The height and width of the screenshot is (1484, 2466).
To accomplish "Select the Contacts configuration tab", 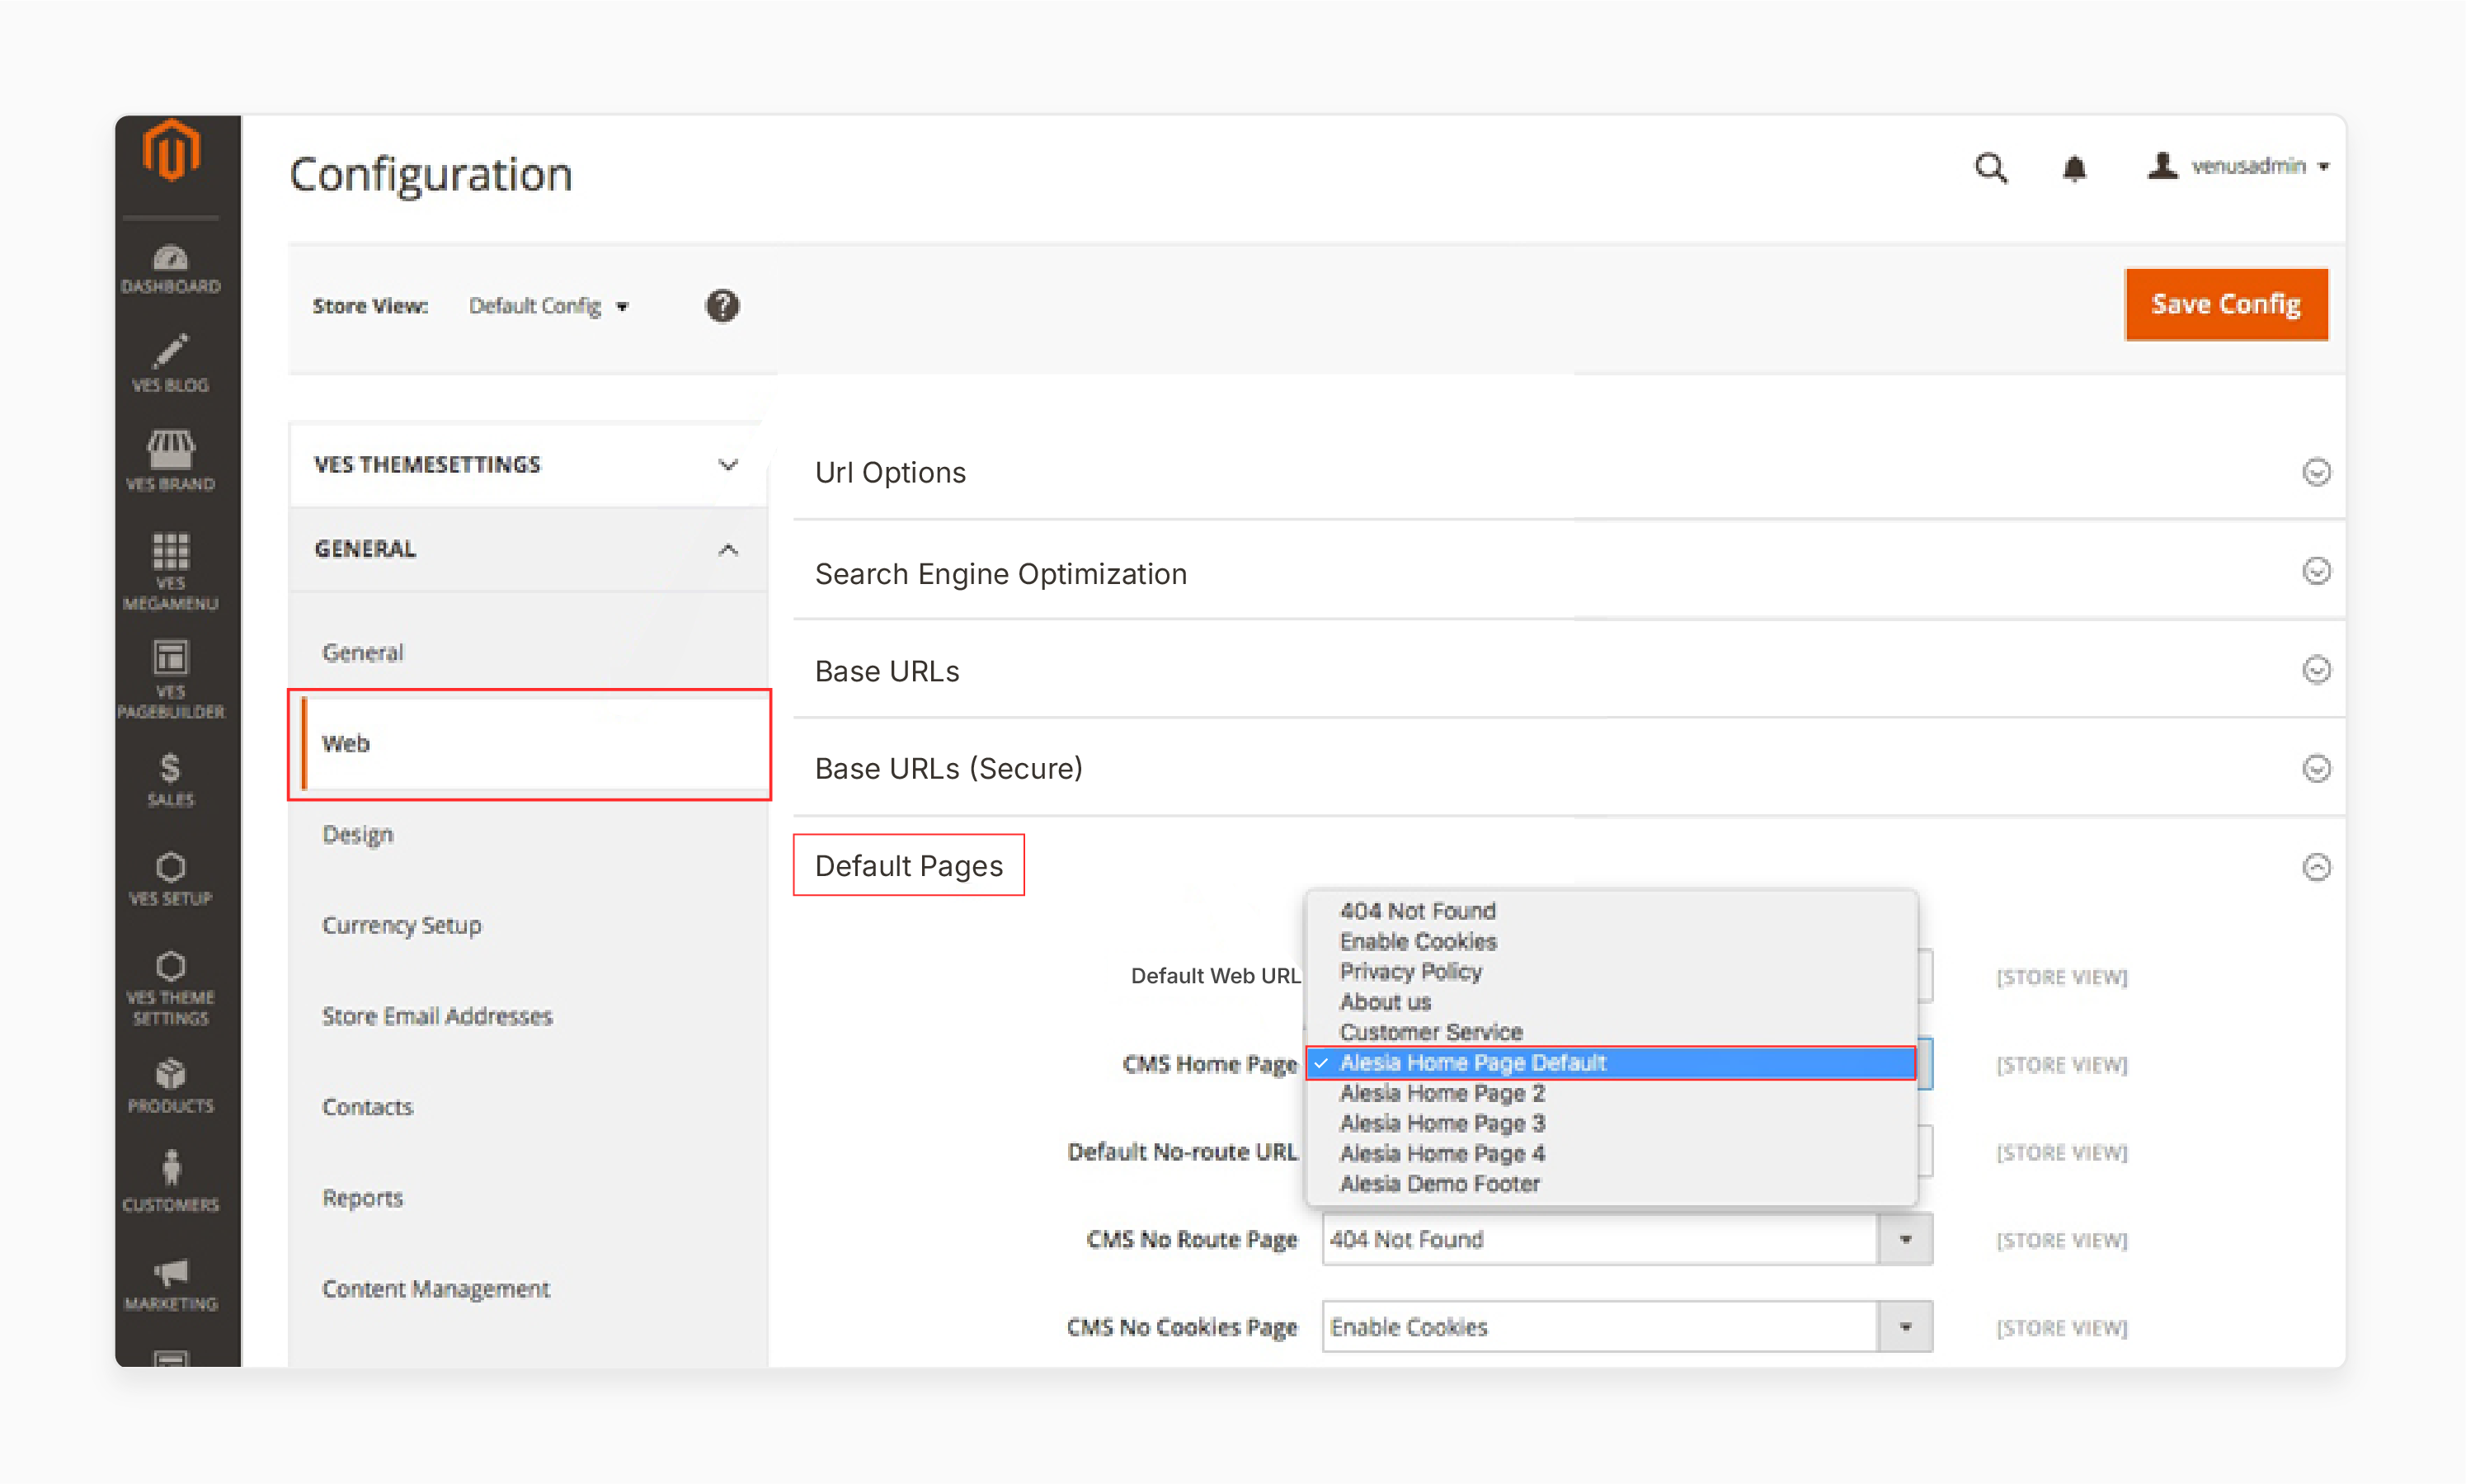I will click(x=367, y=1107).
